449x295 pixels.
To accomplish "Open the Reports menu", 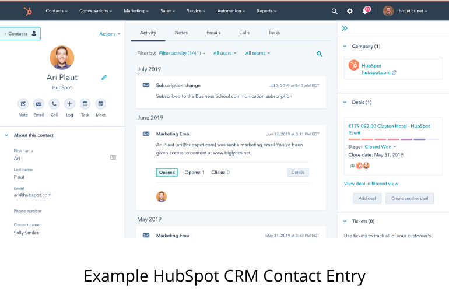I will click(x=266, y=11).
